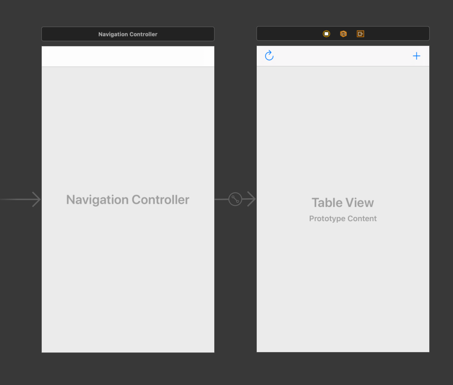The height and width of the screenshot is (385, 453).
Task: Click the refresh bar button item
Action: [269, 55]
